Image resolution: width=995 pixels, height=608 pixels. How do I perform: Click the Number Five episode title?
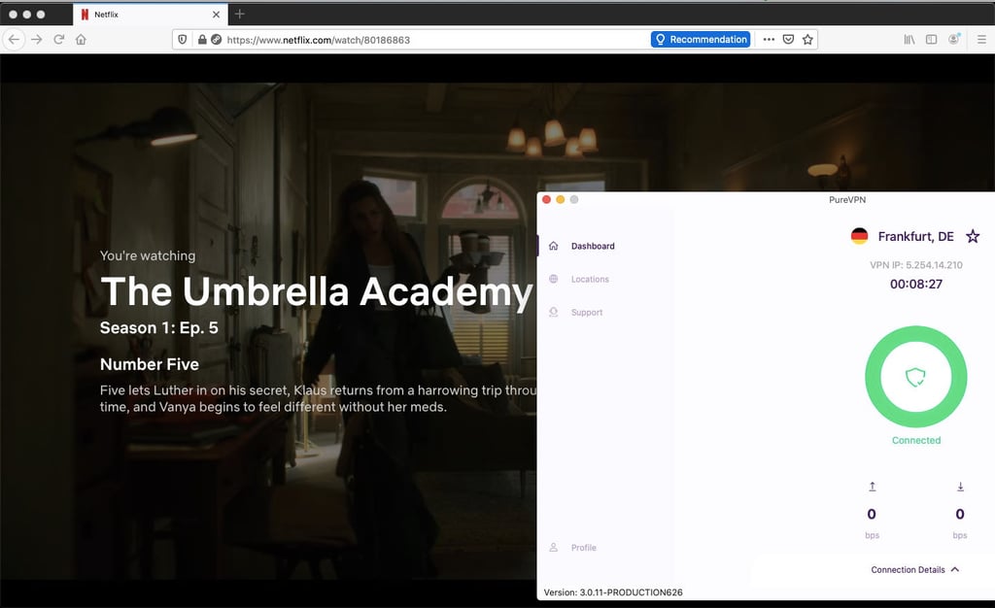[x=149, y=364]
